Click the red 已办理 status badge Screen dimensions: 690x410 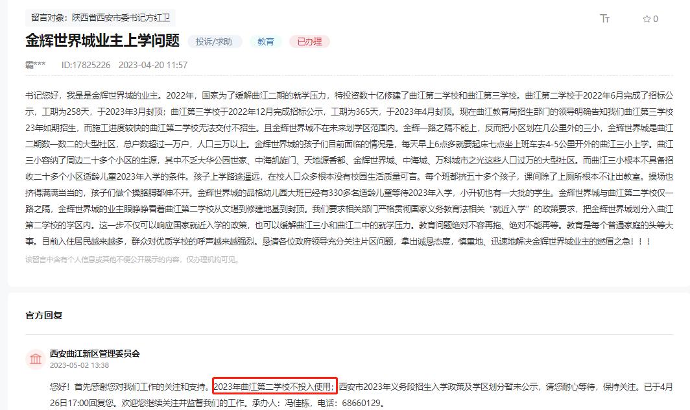[x=309, y=41]
